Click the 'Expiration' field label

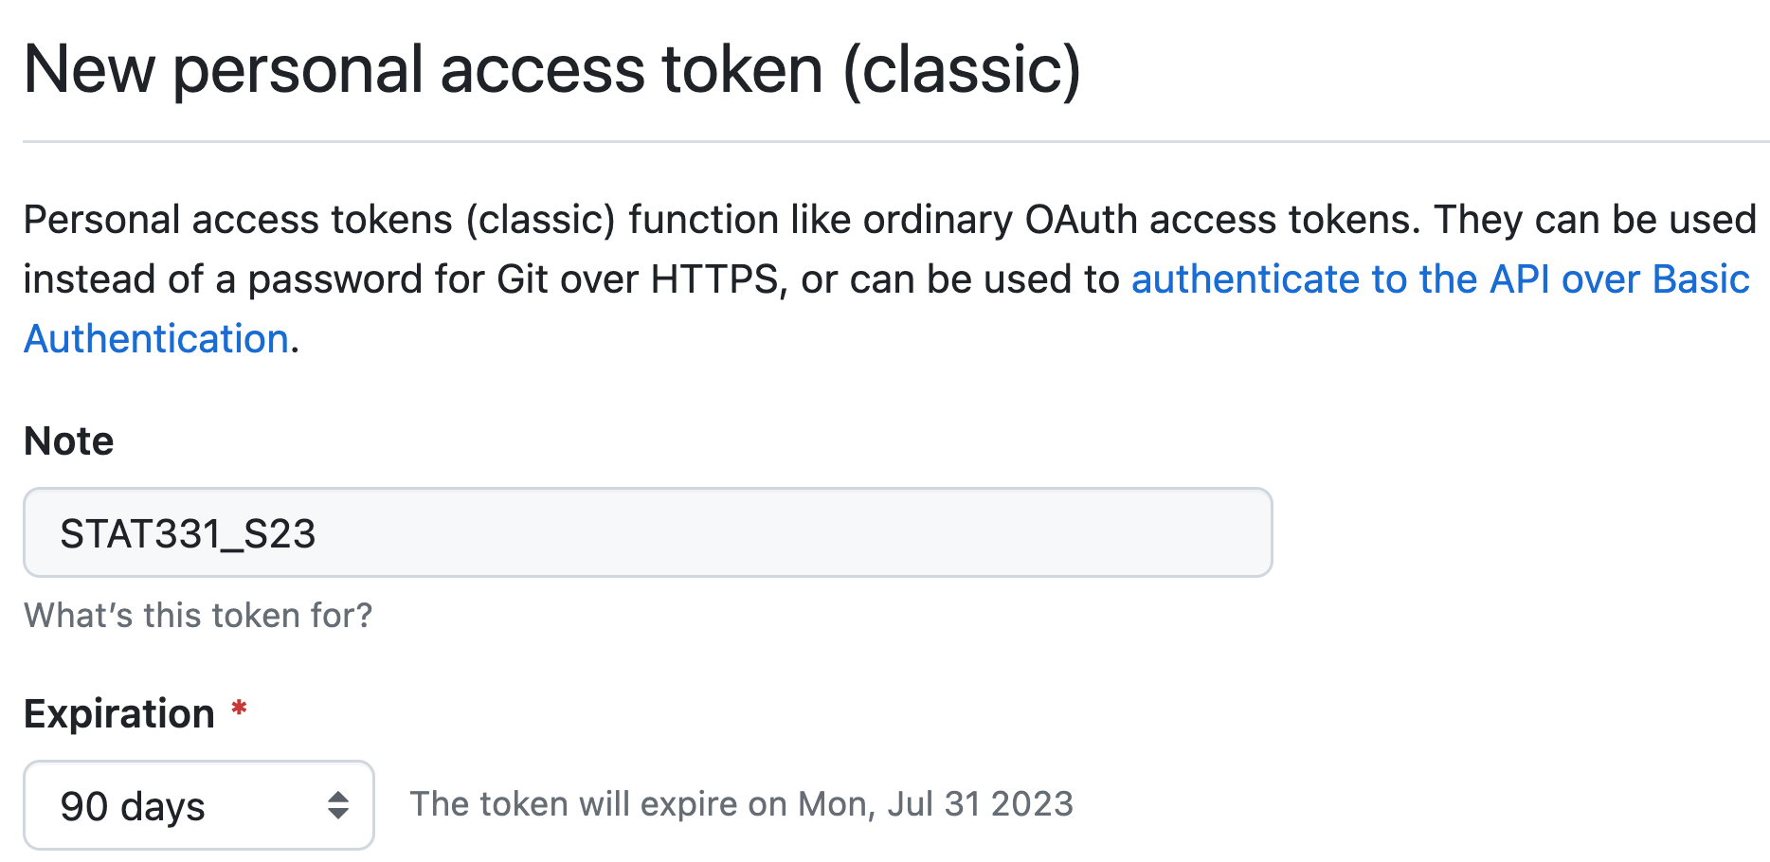[119, 714]
